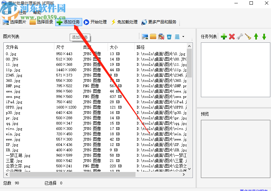Select file XR.jpg row
The image size is (271, 191).
coord(95,150)
